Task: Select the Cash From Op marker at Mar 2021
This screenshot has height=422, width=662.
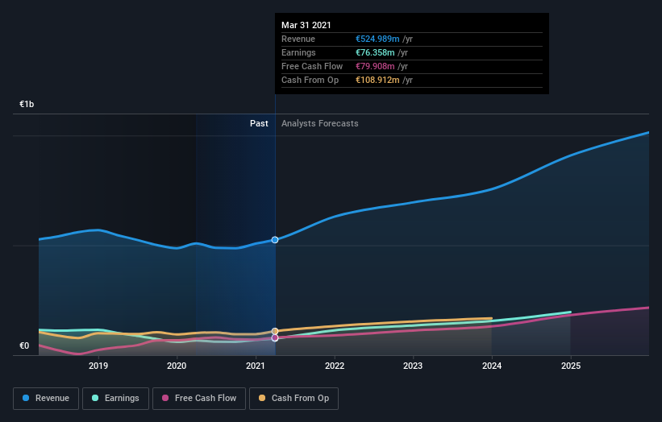Action: coord(275,331)
